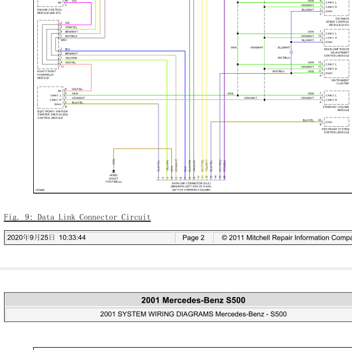
Task: Click the vertical 'WHT/BLU' label below the splice connector
Action: pos(284,58)
